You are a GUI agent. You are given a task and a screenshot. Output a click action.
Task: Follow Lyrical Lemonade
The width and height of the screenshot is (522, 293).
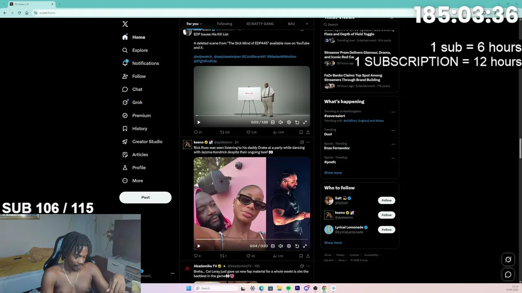click(387, 230)
